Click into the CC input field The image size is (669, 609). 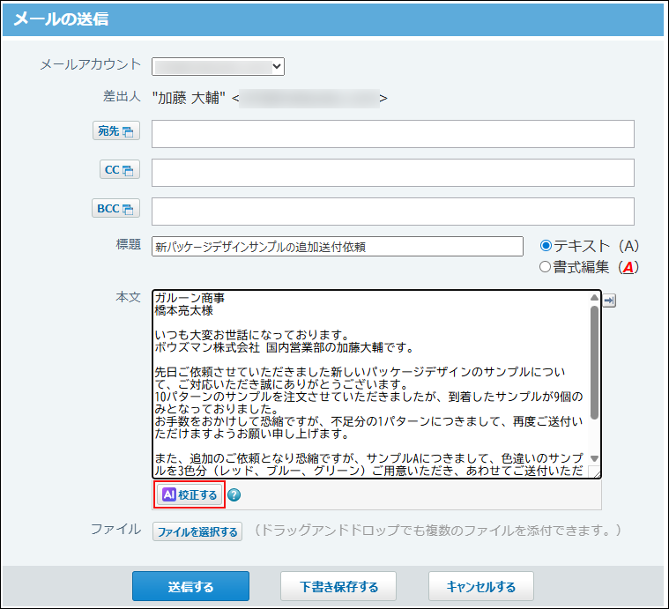pyautogui.click(x=392, y=173)
